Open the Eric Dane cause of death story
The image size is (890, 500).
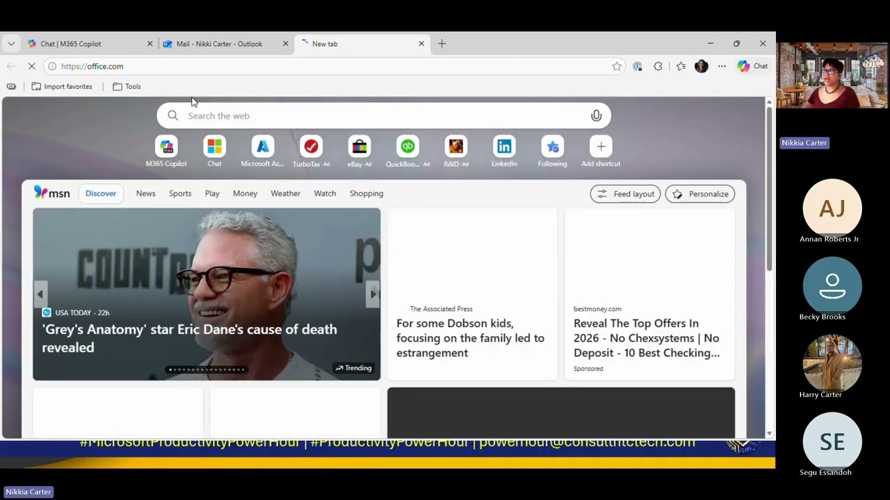189,338
